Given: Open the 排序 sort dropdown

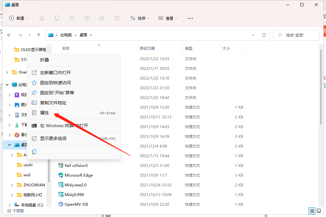Looking at the screenshot, I should pyautogui.click(x=140, y=18).
